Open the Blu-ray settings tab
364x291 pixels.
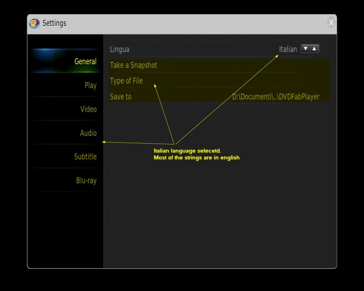(65, 180)
